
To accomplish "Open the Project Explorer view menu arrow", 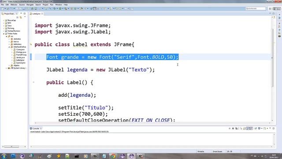I will pos(25,17).
